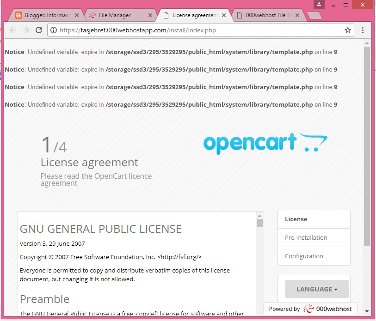
Task: Close the File Manager tab
Action: [x=150, y=15]
